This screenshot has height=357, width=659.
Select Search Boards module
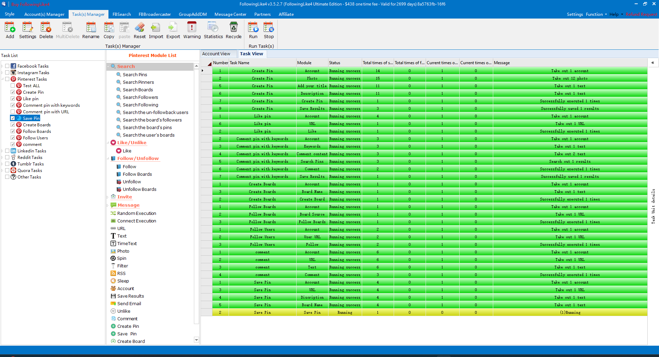coord(138,90)
